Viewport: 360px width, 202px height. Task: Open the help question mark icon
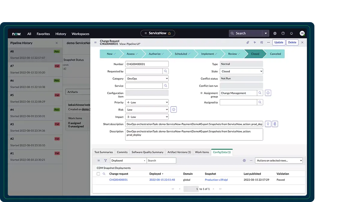[x=283, y=34]
